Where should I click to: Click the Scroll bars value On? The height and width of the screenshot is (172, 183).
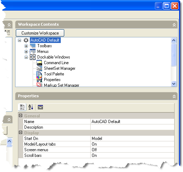tap(132, 155)
